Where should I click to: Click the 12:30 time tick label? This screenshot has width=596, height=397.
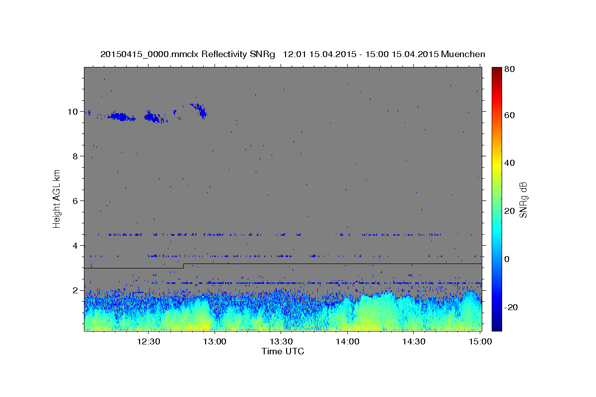click(x=149, y=341)
